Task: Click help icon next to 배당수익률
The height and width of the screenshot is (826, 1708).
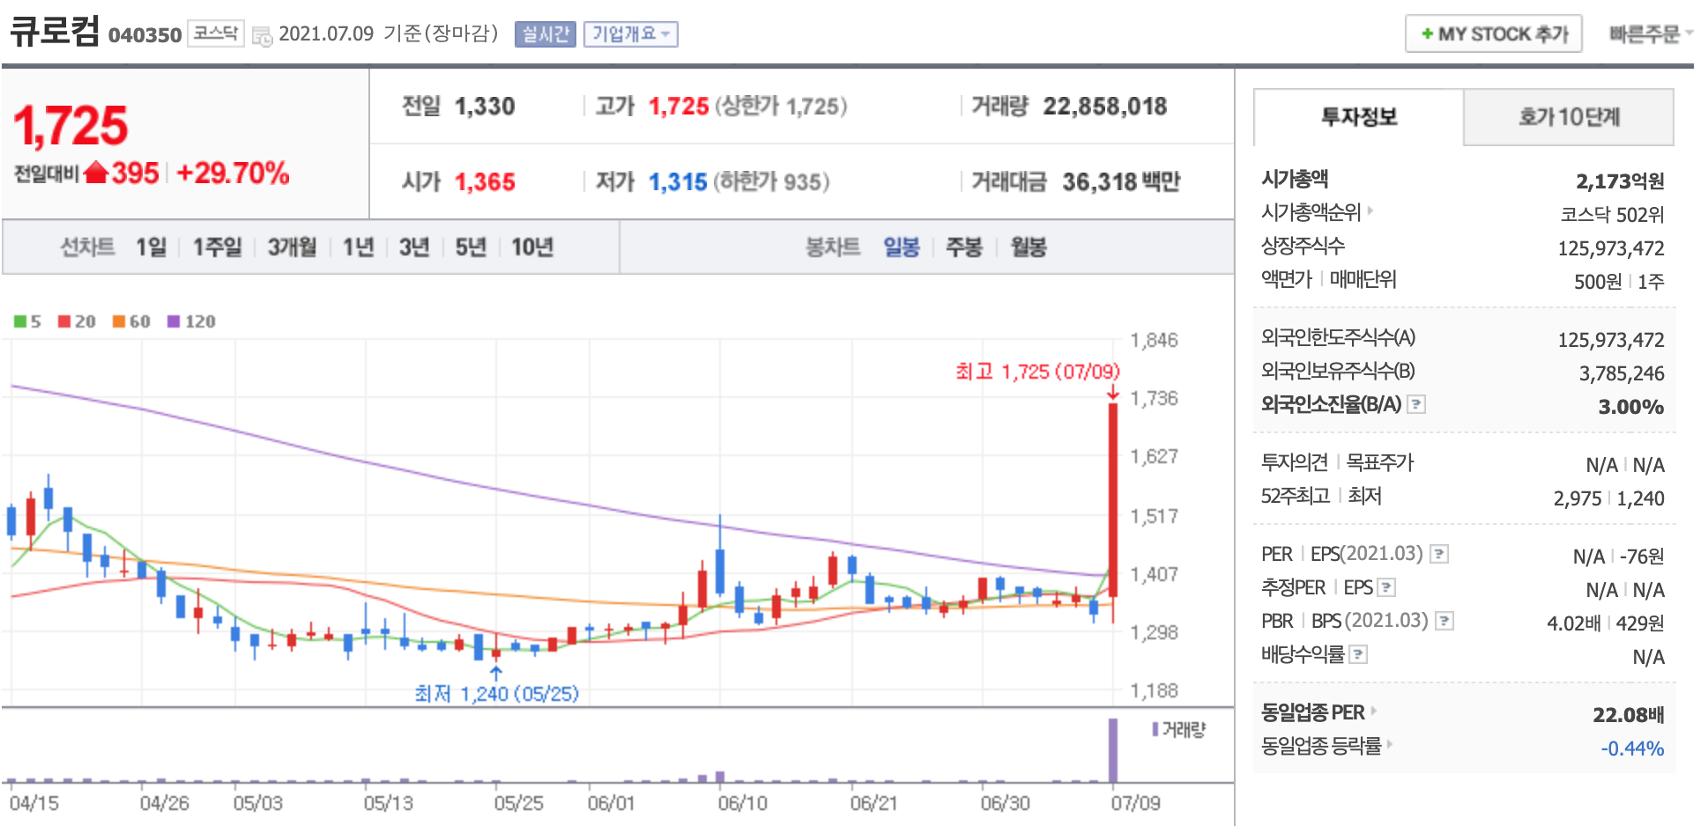Action: [1358, 654]
